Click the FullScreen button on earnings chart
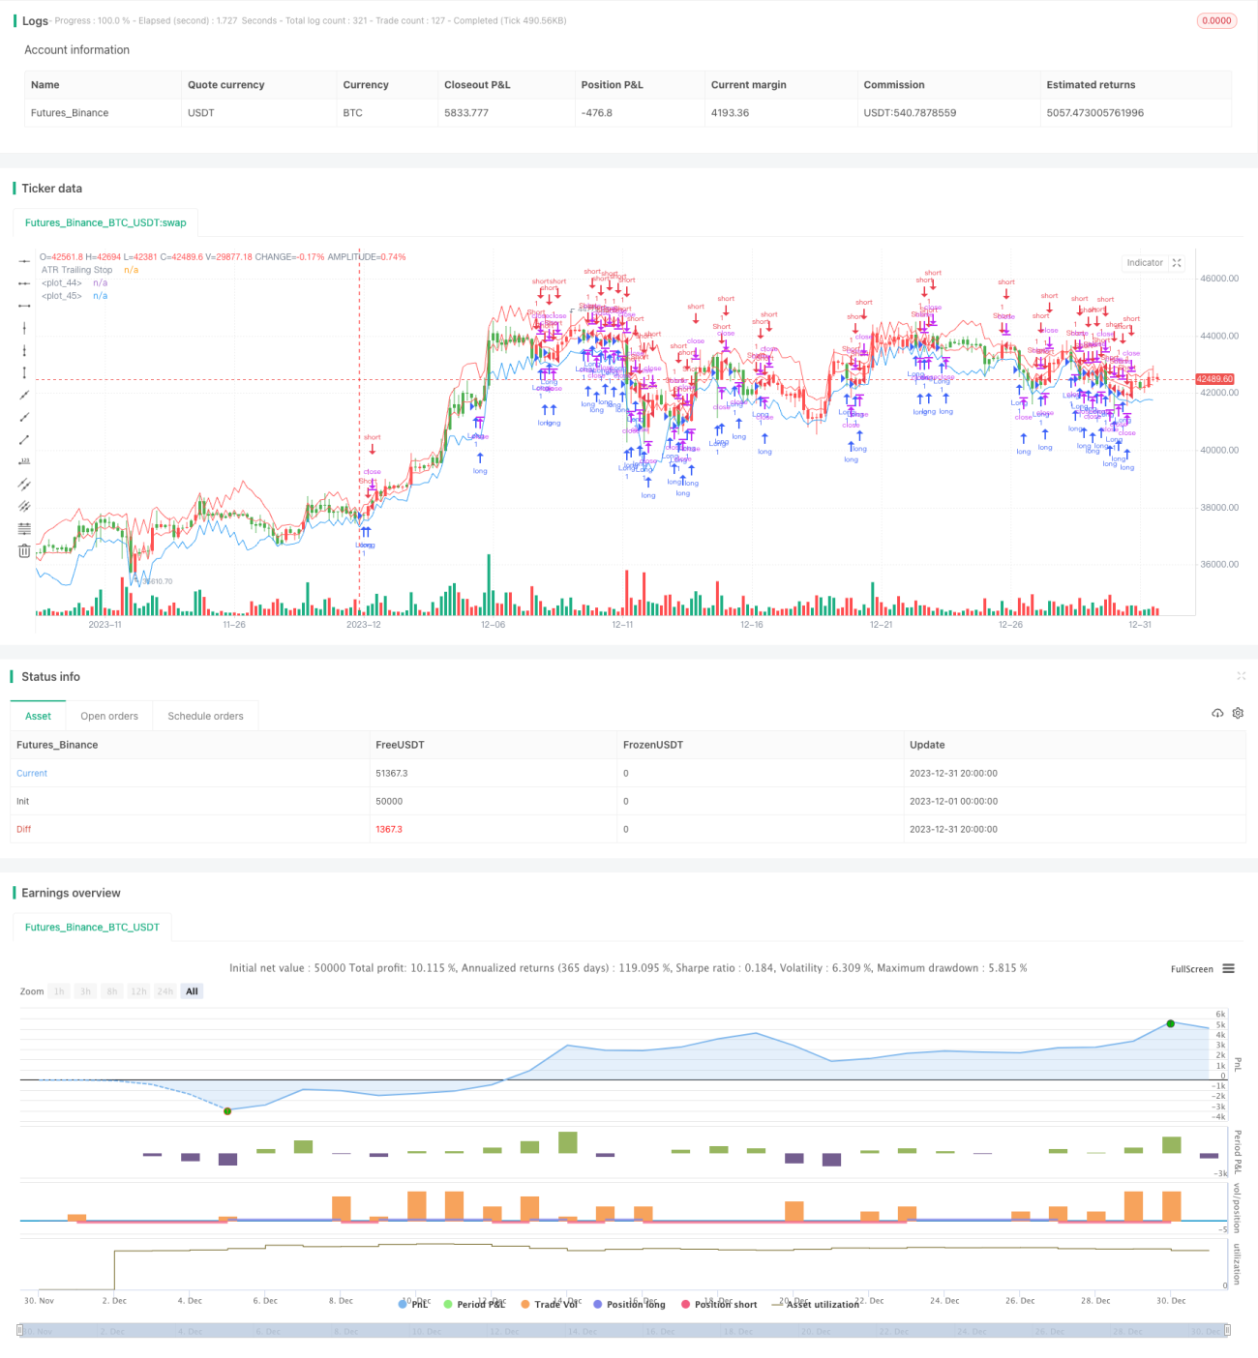This screenshot has width=1258, height=1358. pyautogui.click(x=1191, y=969)
